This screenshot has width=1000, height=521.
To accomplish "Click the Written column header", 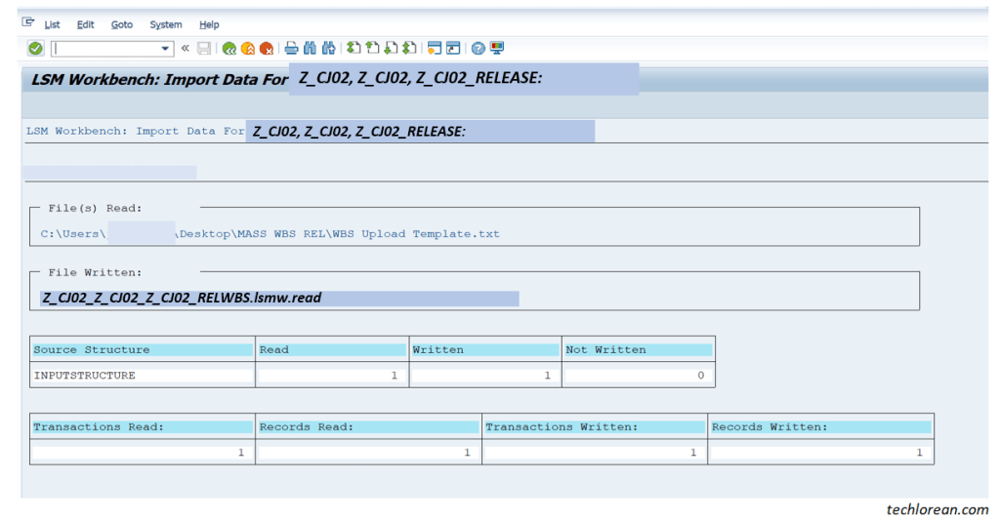I will pos(484,349).
